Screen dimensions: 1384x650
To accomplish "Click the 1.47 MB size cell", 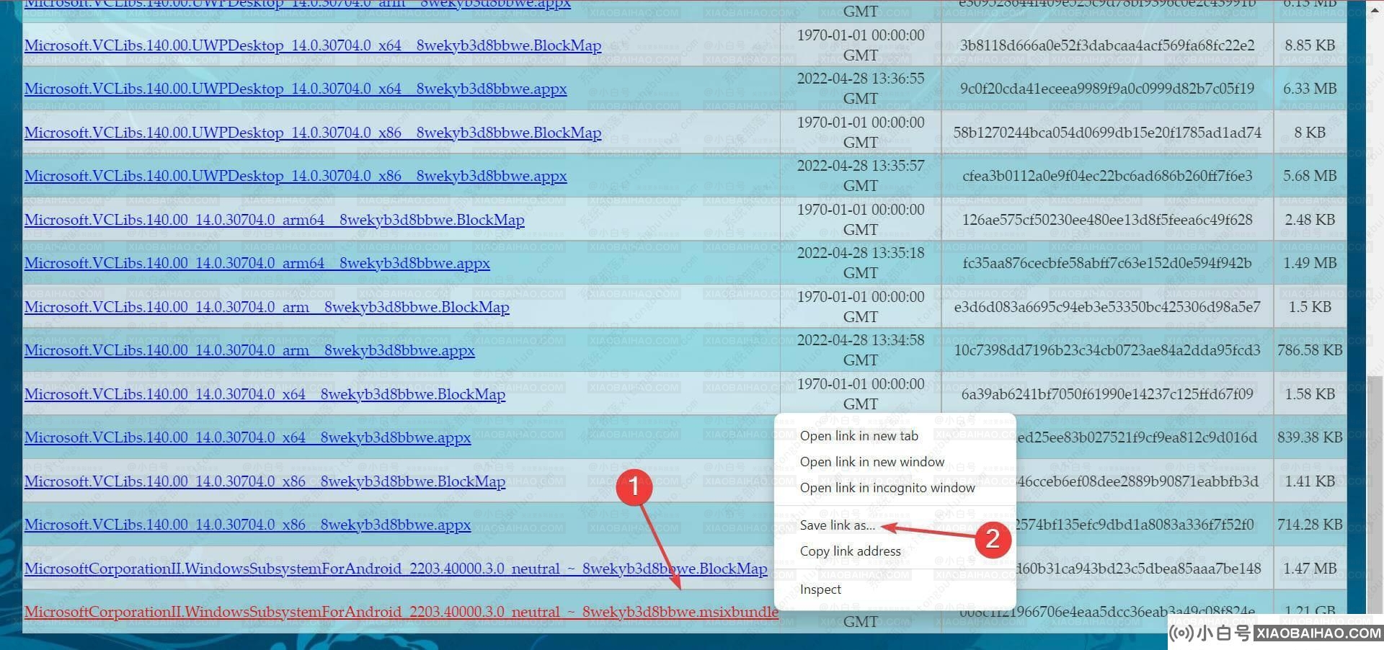I will coord(1310,569).
